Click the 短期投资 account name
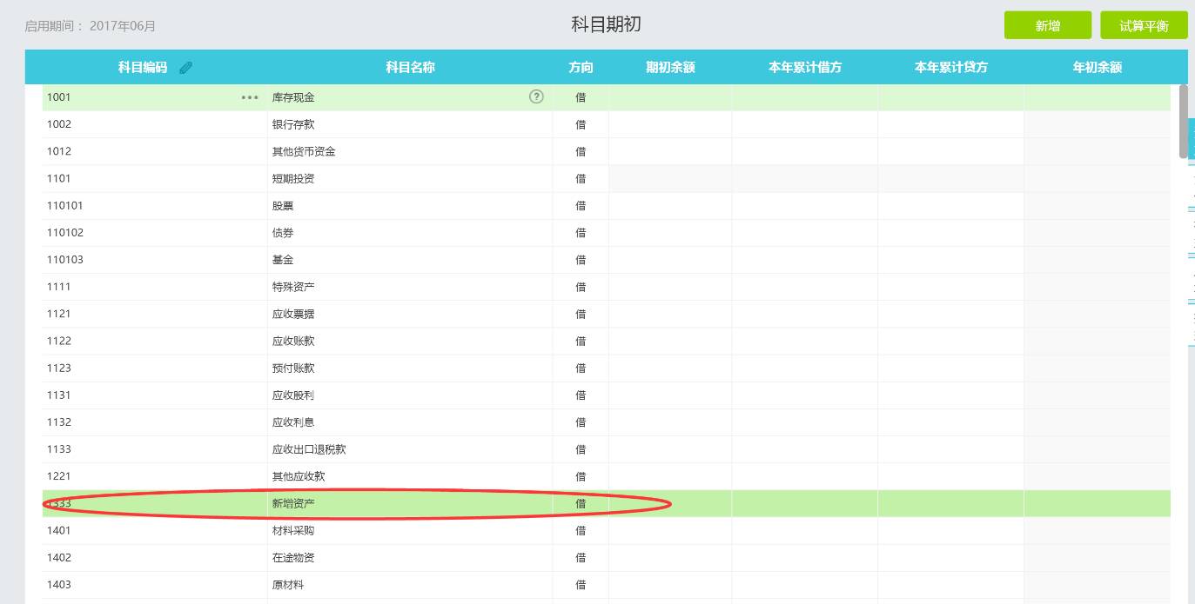The width and height of the screenshot is (1195, 604). tap(293, 178)
